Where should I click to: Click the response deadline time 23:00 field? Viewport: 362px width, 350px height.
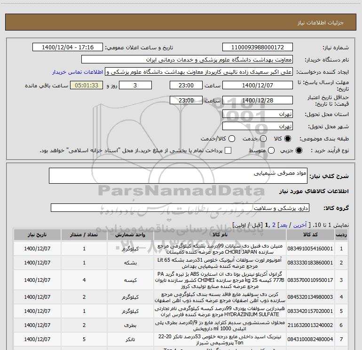[x=186, y=85]
